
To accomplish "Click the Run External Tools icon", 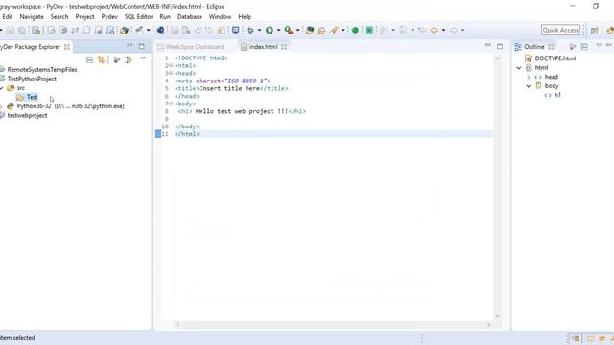I will [289, 30].
